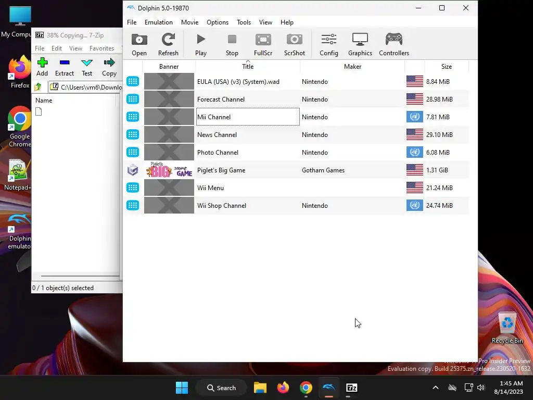
Task: Open the Edit menu in 7-Zip
Action: pos(56,48)
